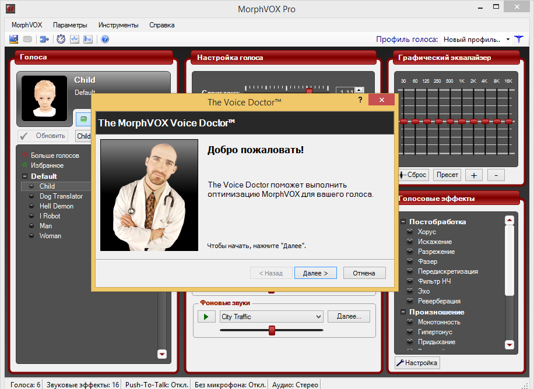Open help via blue question mark icon
The height and width of the screenshot is (389, 534).
pos(106,39)
